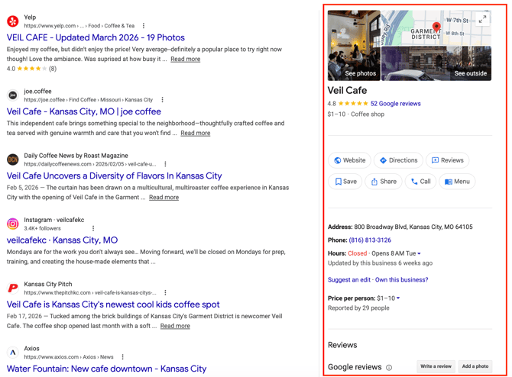Call Veil Cafe using Call button
Viewport: 512px width, 377px height.
pos(420,182)
